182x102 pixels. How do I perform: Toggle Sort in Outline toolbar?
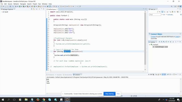(x=162, y=42)
